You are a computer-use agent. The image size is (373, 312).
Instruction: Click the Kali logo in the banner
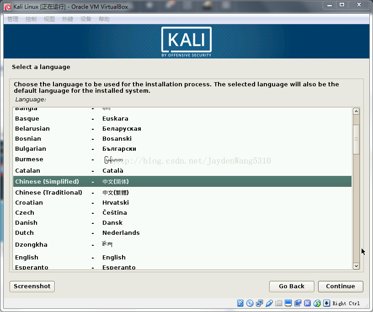click(x=186, y=42)
